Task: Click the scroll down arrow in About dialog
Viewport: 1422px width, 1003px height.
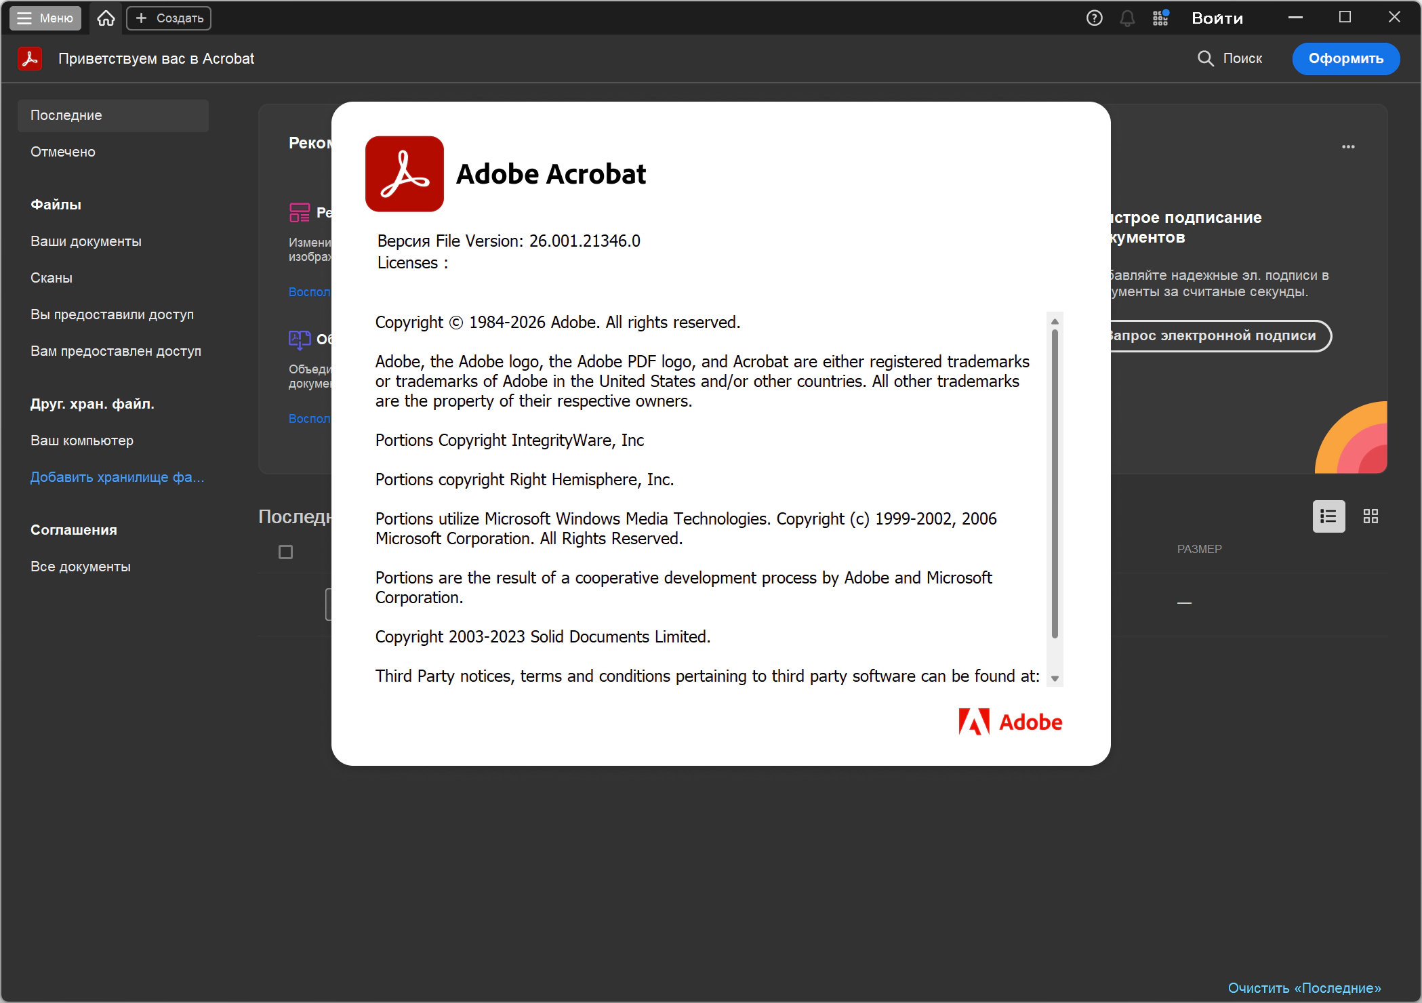Action: pyautogui.click(x=1055, y=678)
